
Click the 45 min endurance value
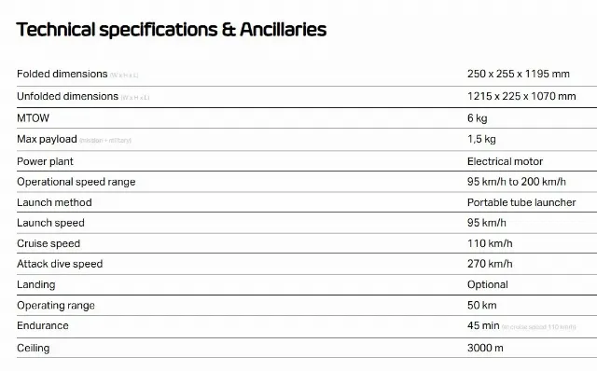coord(483,325)
